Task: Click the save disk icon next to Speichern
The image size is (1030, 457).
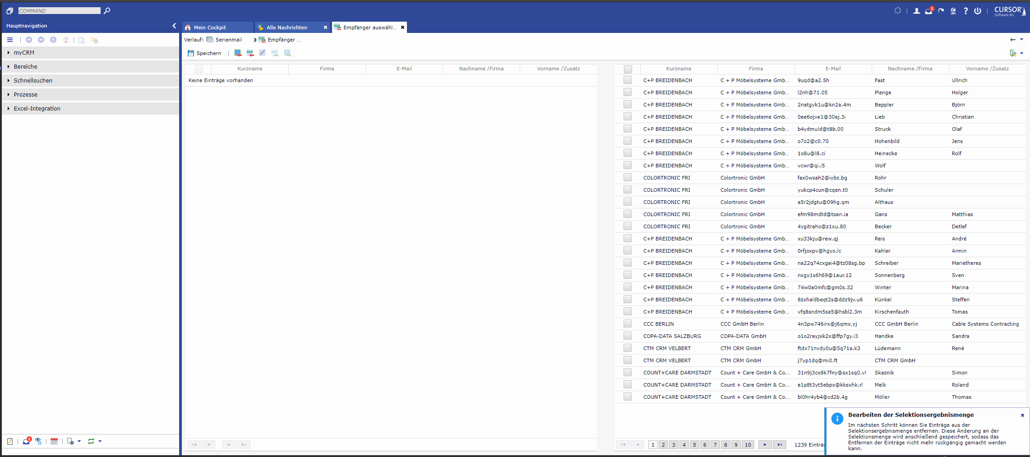Action: 190,53
